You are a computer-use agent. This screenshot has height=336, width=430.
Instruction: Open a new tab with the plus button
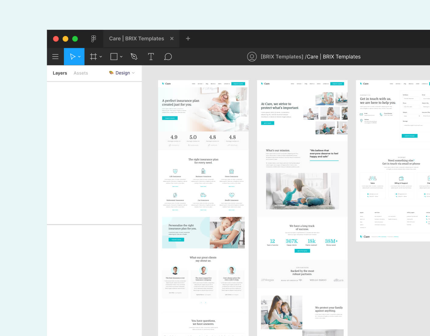click(188, 38)
